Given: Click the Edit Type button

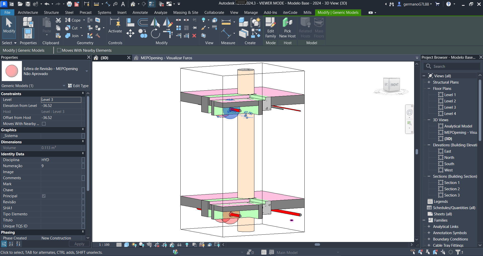Looking at the screenshot, I should click(x=78, y=86).
